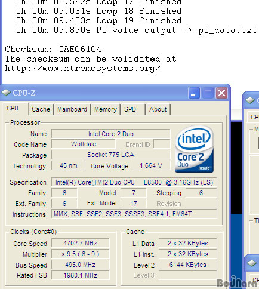
Task: Select the Memory tab
Action: click(x=106, y=109)
